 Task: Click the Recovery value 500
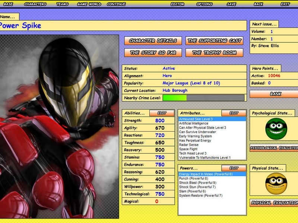tap(160, 150)
